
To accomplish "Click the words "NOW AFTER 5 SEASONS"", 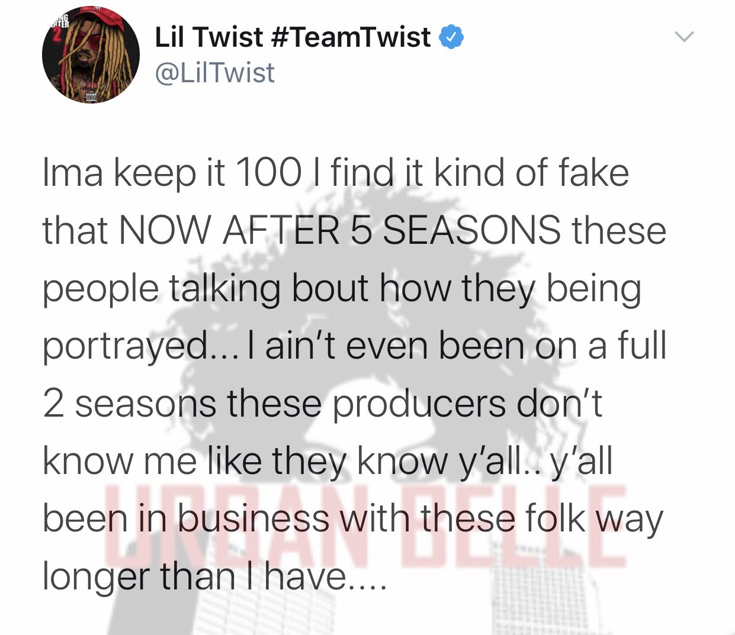I will coord(340,230).
